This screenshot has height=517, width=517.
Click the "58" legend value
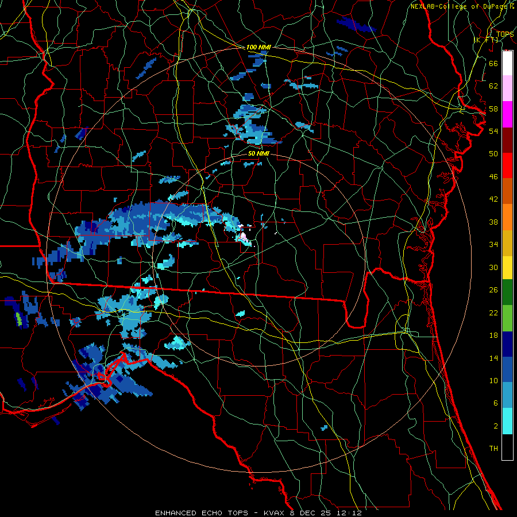(493, 109)
